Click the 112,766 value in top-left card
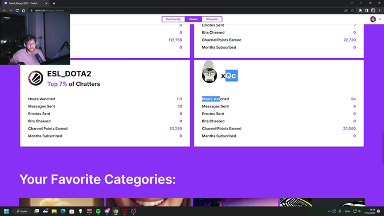The image size is (384, 216). point(175,40)
